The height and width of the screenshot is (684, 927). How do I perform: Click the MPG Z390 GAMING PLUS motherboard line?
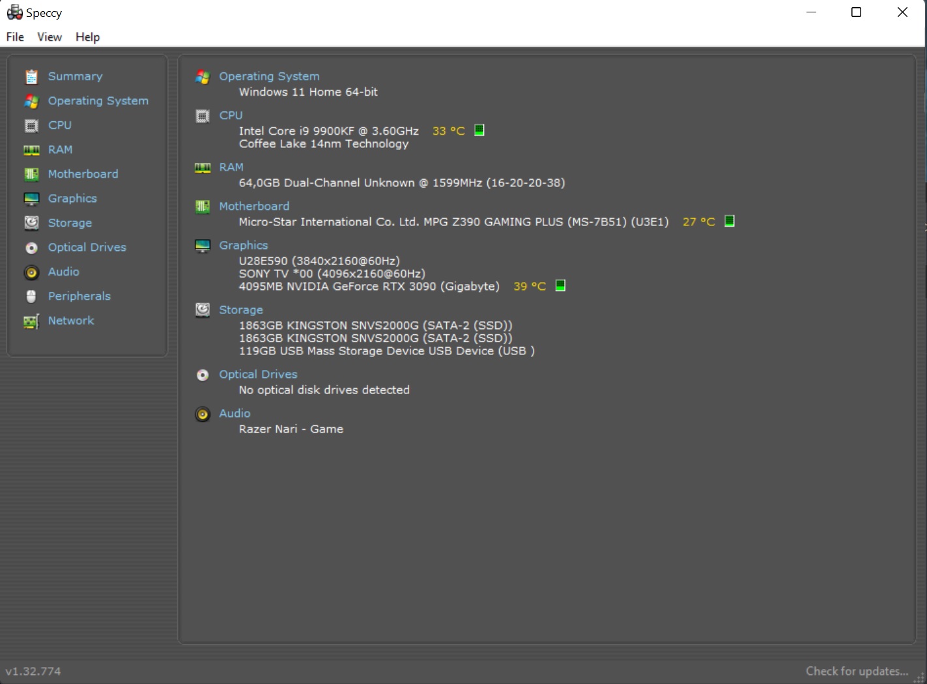point(453,222)
